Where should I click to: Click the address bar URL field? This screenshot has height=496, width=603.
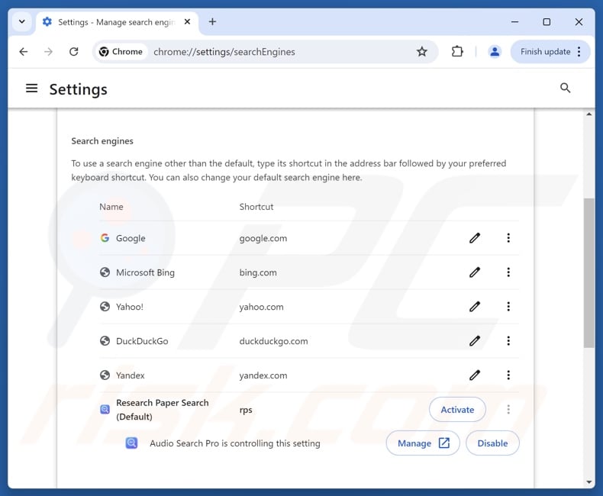click(275, 52)
